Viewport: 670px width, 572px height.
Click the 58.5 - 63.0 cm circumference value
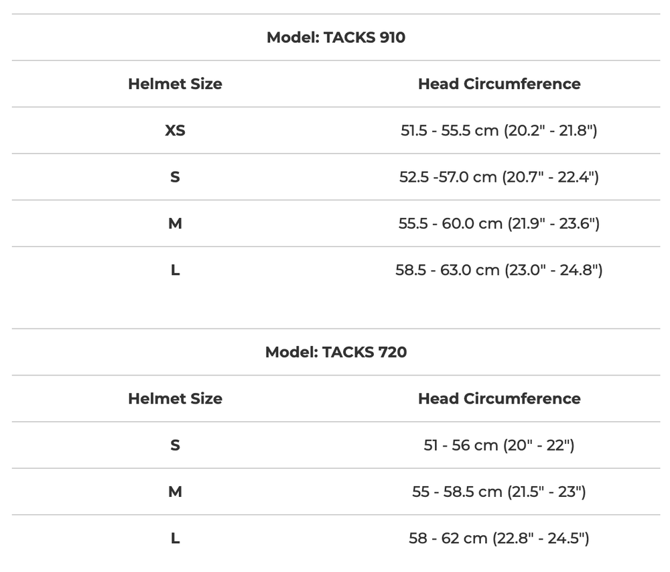coord(499,270)
